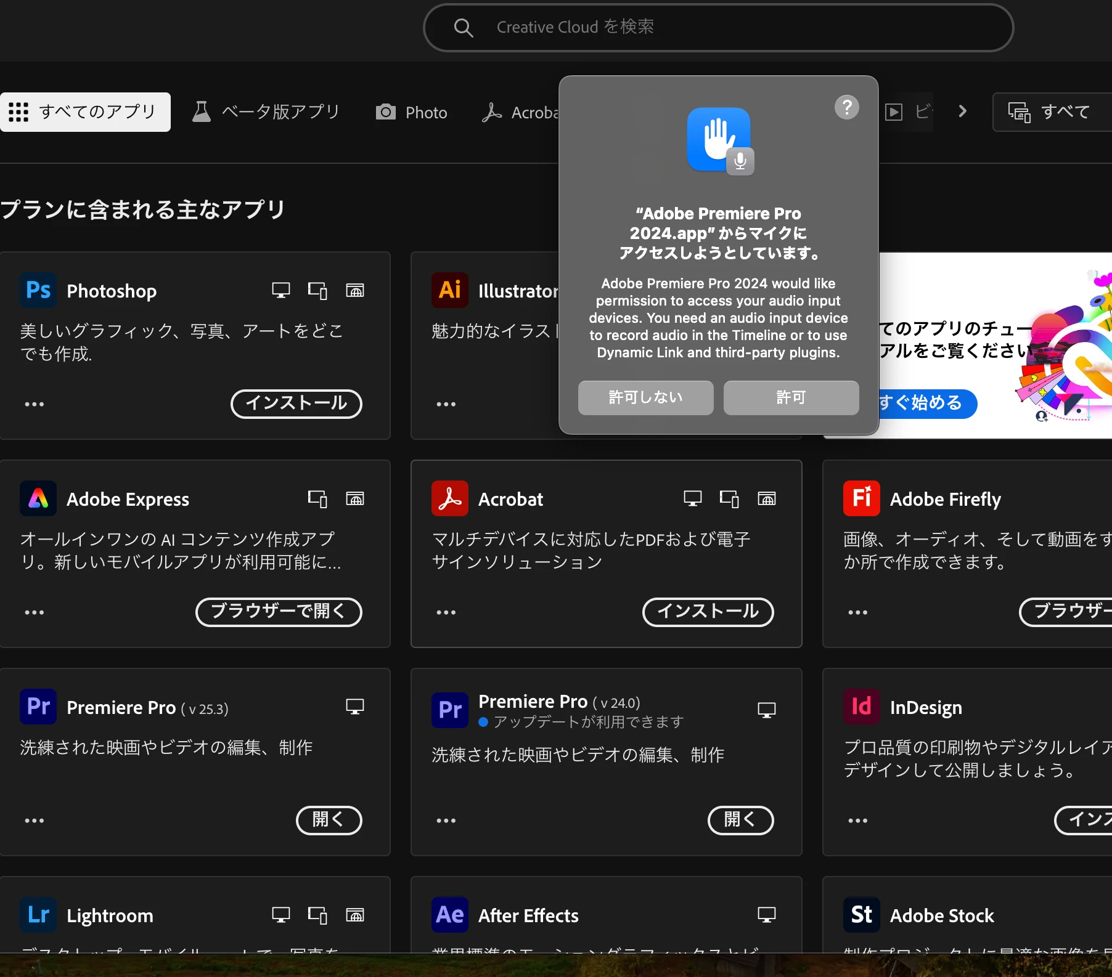
Task: Click the Acrobat web platform icon
Action: 767,498
